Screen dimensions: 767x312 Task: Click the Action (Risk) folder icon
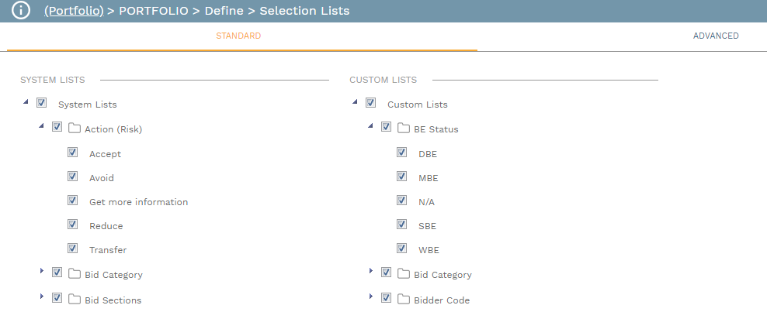(75, 129)
